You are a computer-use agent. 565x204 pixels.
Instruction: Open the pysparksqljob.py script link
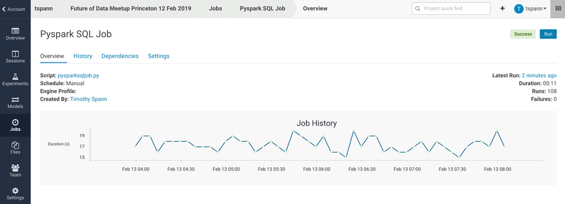tap(78, 76)
